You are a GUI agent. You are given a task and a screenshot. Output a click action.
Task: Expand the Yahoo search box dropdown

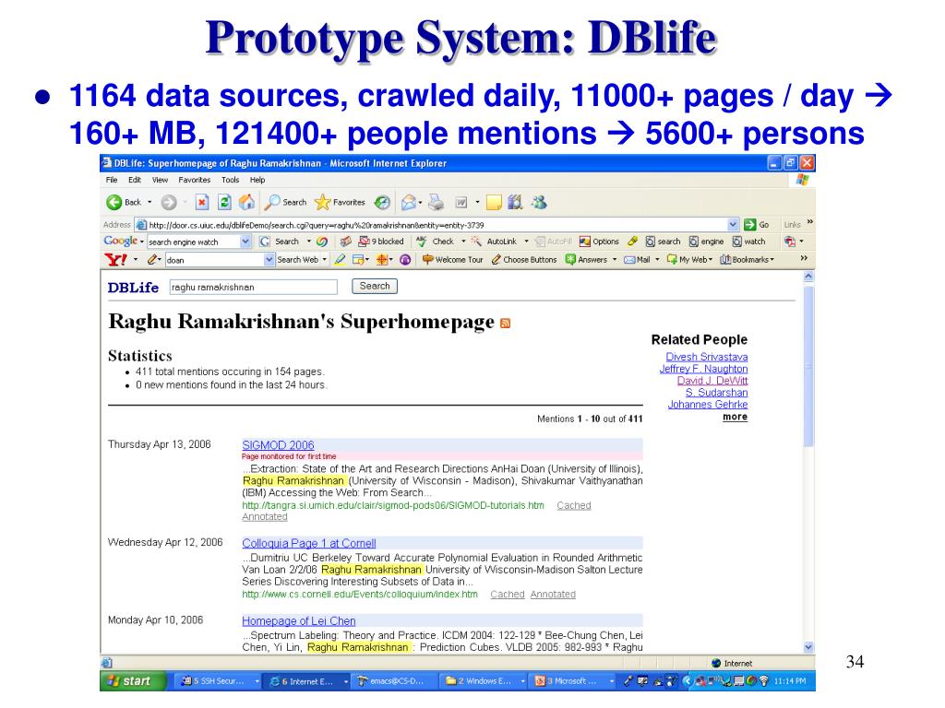[x=269, y=259]
